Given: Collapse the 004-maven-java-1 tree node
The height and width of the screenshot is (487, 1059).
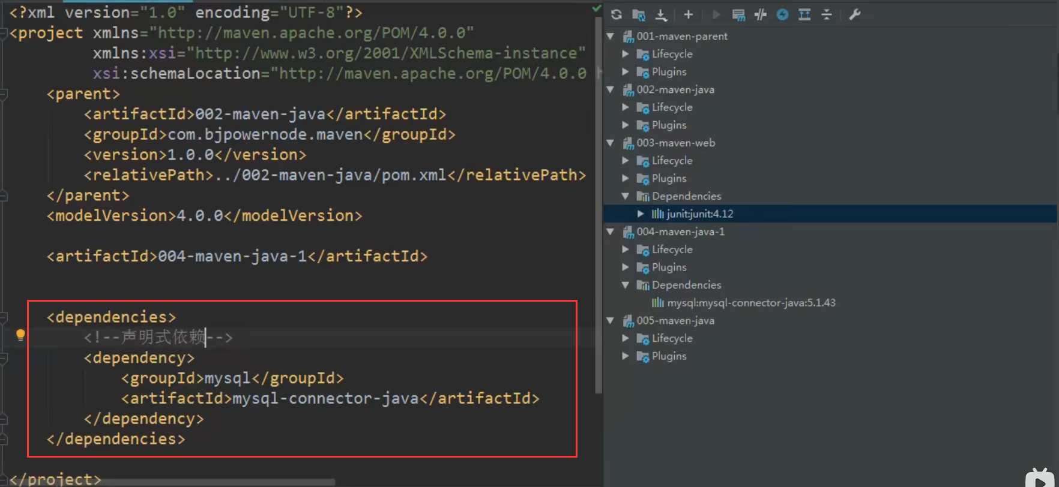Looking at the screenshot, I should tap(611, 232).
